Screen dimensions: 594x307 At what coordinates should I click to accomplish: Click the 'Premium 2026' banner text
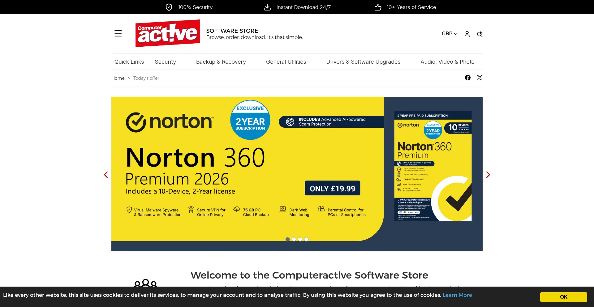[177, 179]
